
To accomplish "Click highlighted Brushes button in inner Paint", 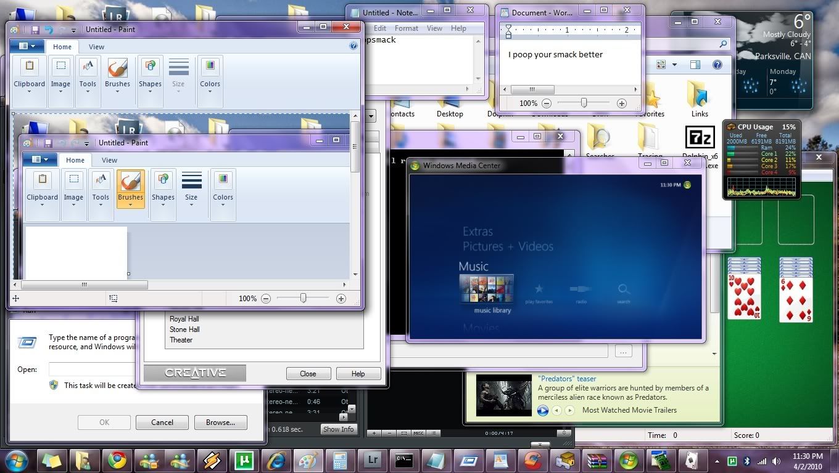I will [x=130, y=188].
